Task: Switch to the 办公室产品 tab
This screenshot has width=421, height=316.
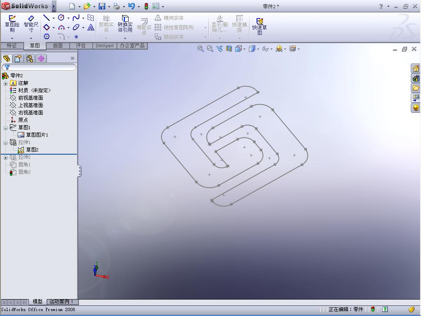Action: coord(132,46)
